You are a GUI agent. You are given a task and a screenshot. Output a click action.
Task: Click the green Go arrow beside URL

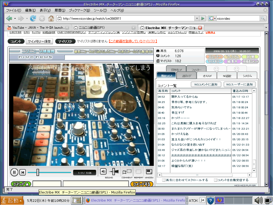[203, 18]
